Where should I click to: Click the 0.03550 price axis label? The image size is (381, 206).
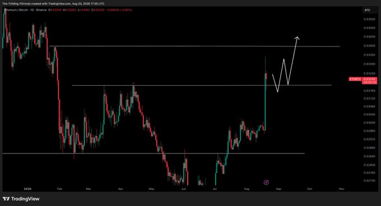point(370,18)
